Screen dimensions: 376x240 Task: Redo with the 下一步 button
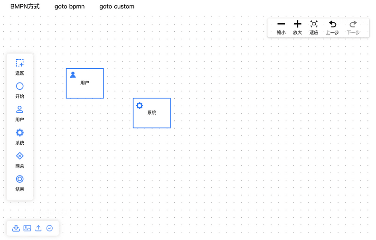point(353,28)
